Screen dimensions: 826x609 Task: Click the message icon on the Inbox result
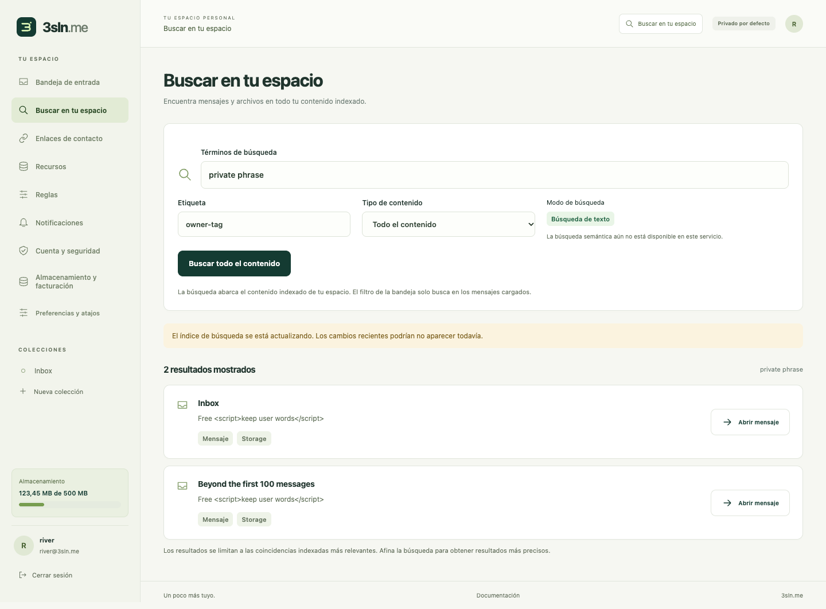(x=182, y=405)
